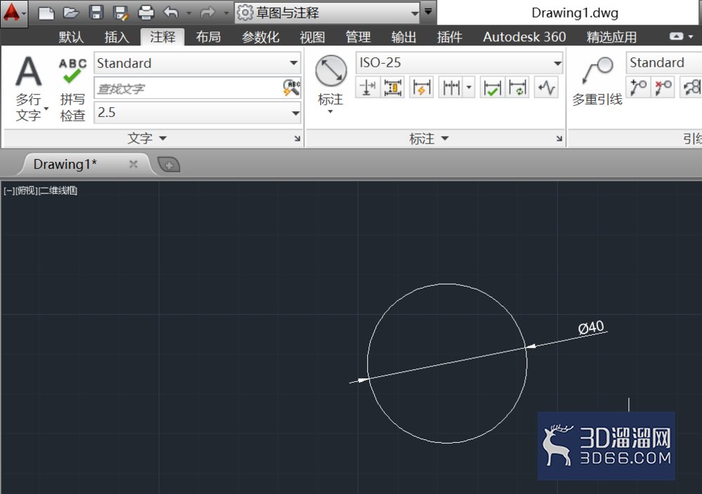The height and width of the screenshot is (494, 702).
Task: Click the add leader icon
Action: 638,87
